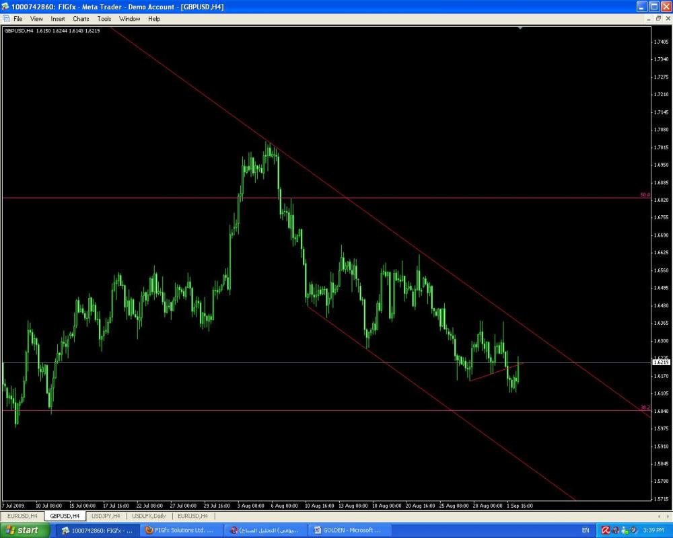Open the EURUSD,H4 tab after USDLFX,Daily
The width and height of the screenshot is (673, 538).
pyautogui.click(x=192, y=516)
